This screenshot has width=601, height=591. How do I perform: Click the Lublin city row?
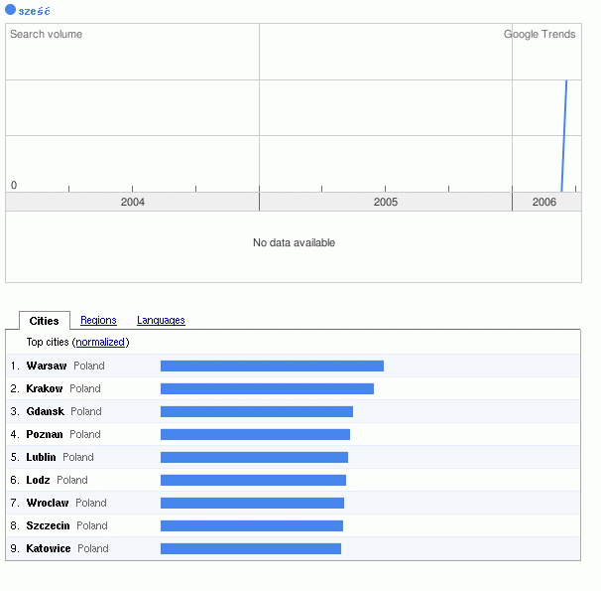[x=41, y=458]
